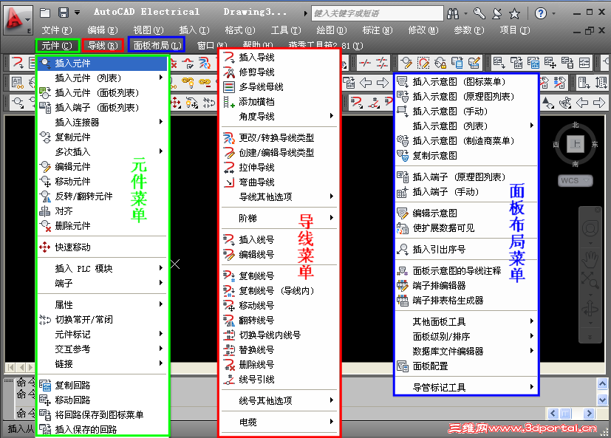Image resolution: width=611 pixels, height=438 pixels.
Task: Click the 北 direction on ViewCube compass
Action: coord(576,125)
